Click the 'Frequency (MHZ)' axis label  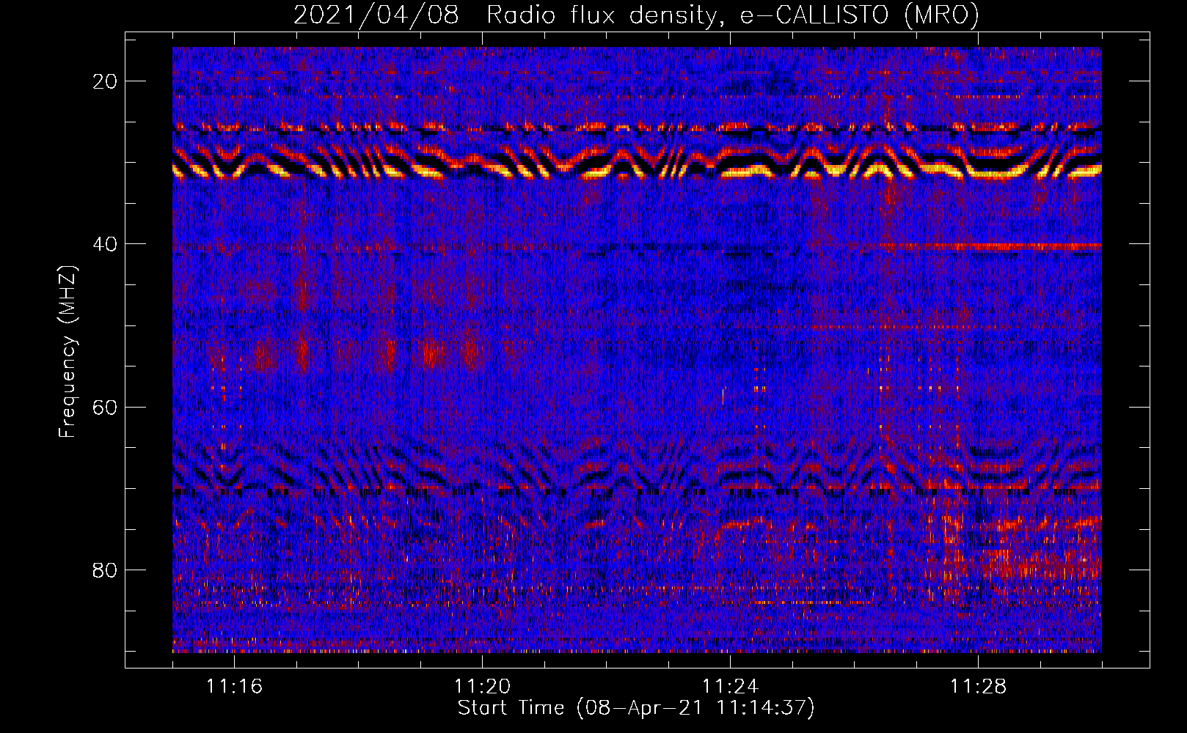67,352
